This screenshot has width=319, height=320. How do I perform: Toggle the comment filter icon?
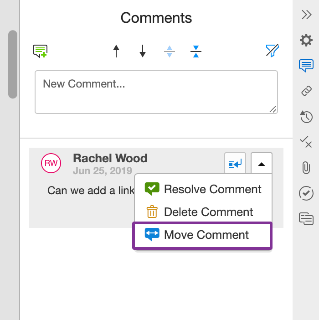pos(273,51)
